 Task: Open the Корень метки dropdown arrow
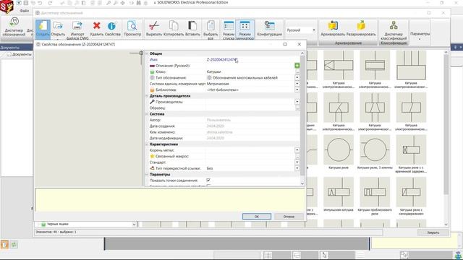297,150
